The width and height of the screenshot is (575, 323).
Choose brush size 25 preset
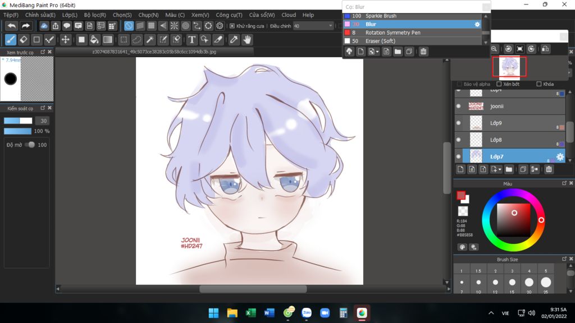click(546, 284)
